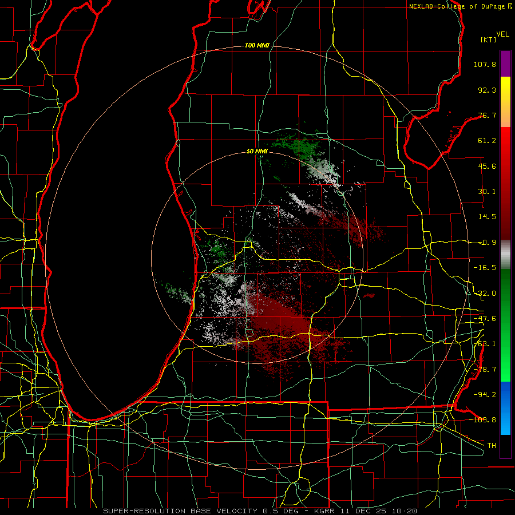Viewport: 515px width, 515px height.
Task: Select the -78.7 legend value
Action: click(485, 370)
